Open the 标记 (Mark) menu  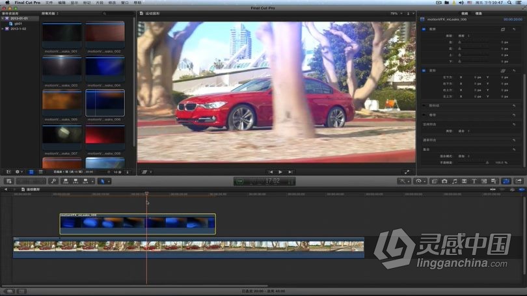[87, 3]
